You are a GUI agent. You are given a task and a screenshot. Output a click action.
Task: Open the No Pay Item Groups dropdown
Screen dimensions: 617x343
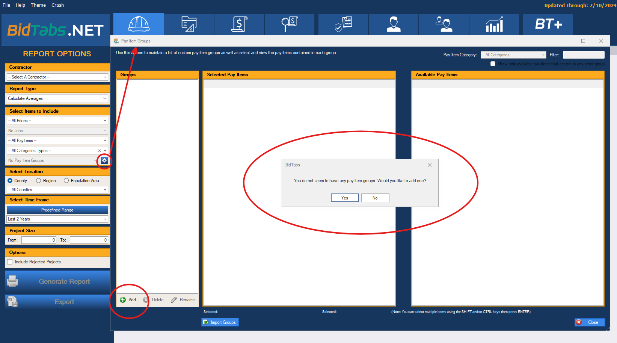tap(52, 160)
